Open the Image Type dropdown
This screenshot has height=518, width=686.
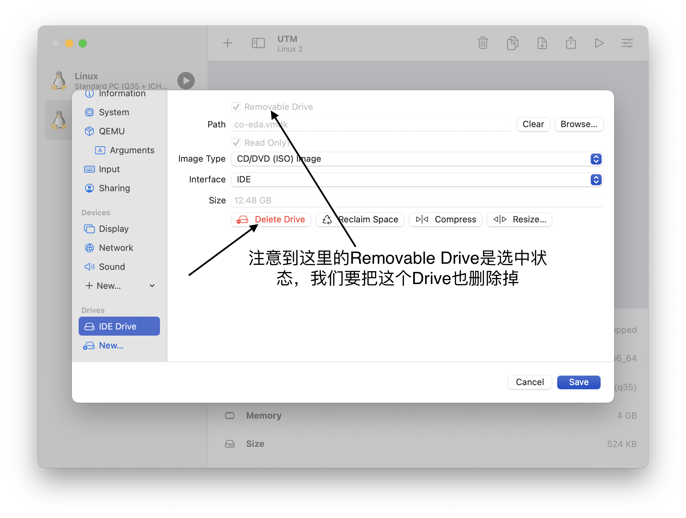coord(417,159)
